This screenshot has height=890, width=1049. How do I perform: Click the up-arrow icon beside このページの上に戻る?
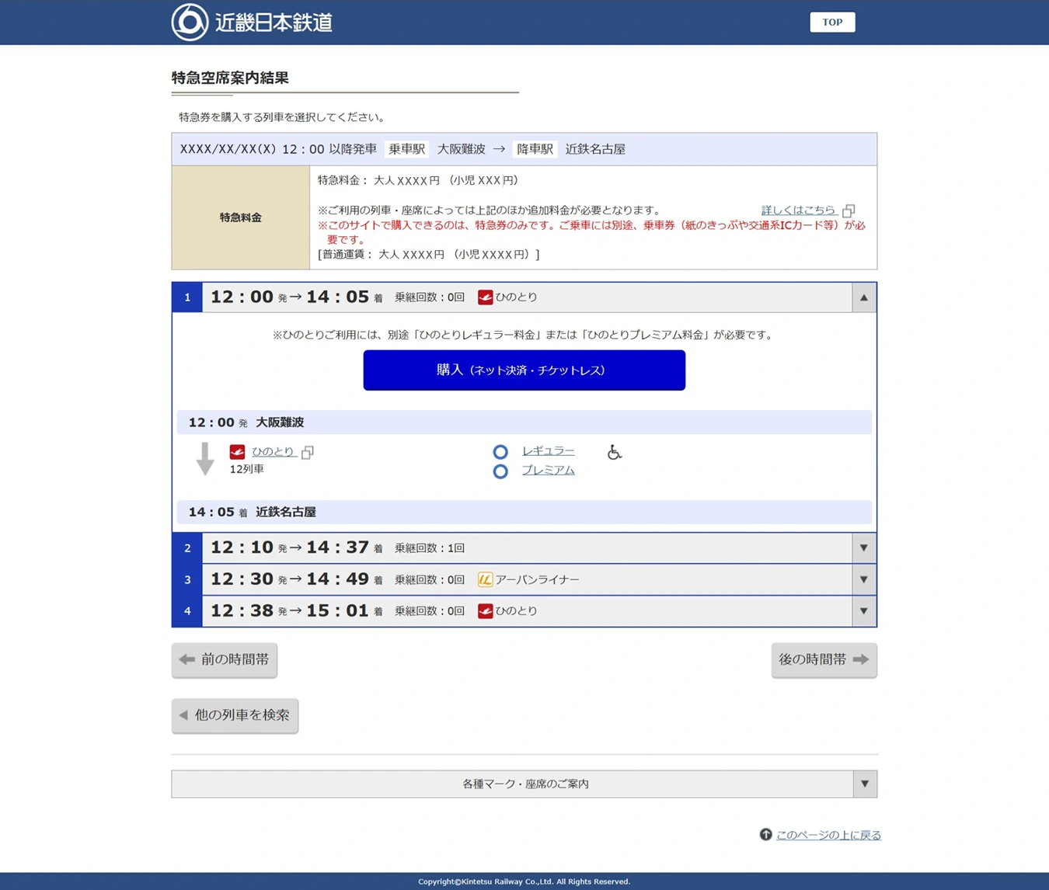(x=765, y=834)
